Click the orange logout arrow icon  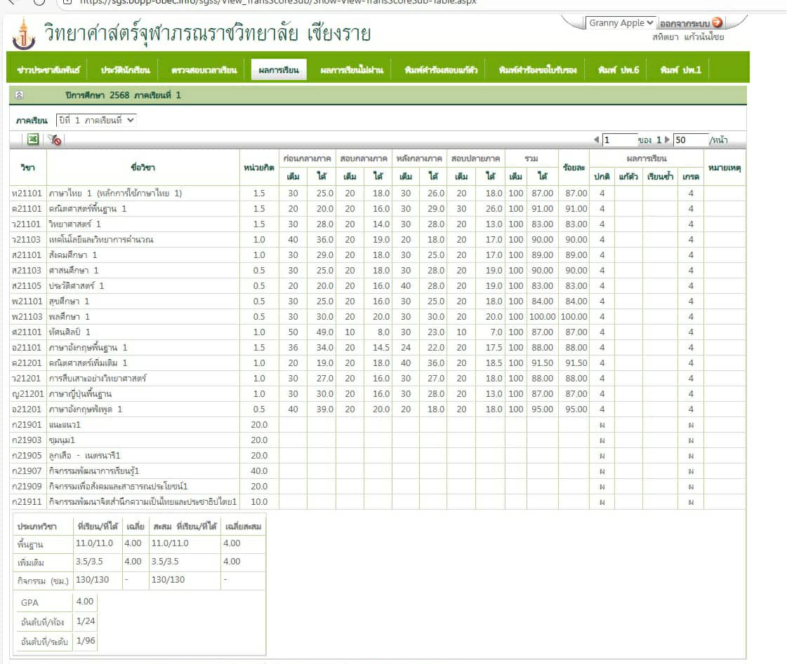click(x=717, y=23)
